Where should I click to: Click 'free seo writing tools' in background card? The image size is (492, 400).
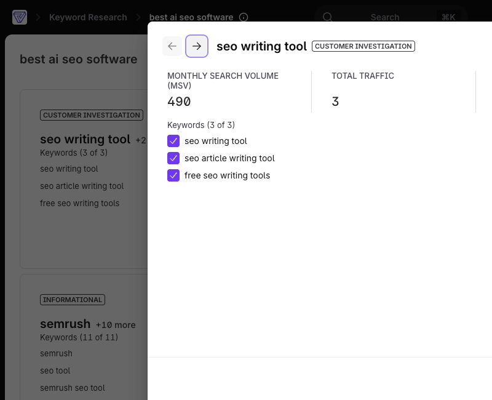80,204
